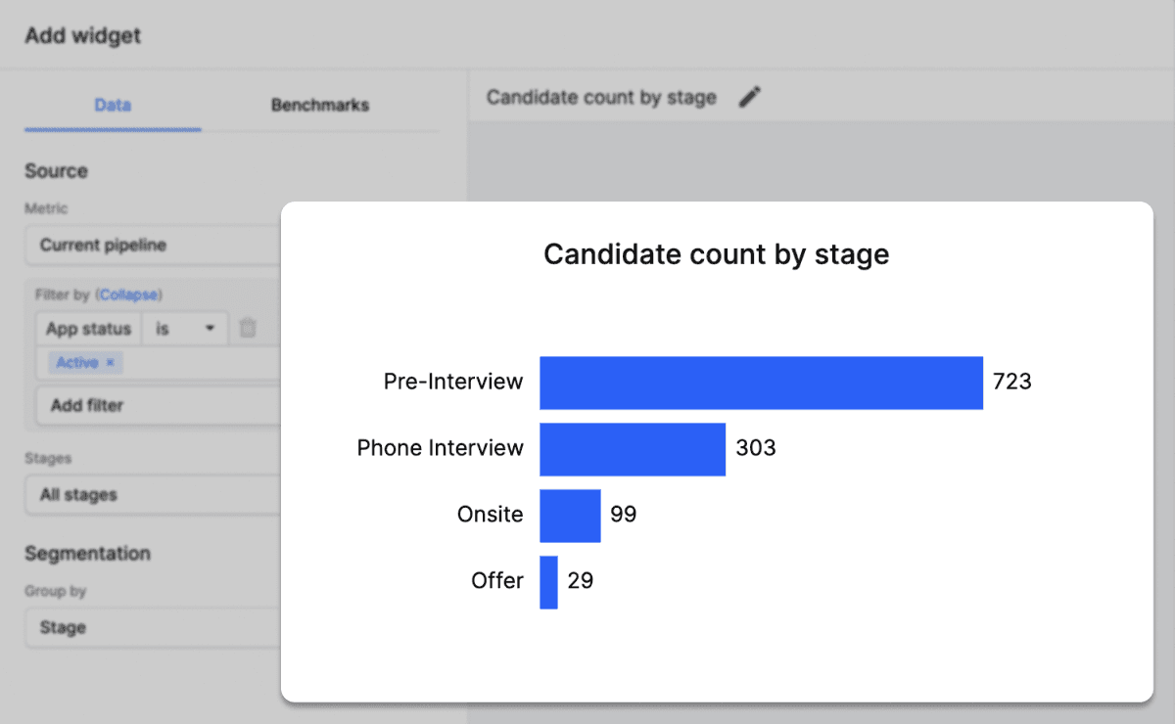Click the Pre-Interview bar in the chart
Image resolution: width=1175 pixels, height=724 pixels.
pyautogui.click(x=759, y=382)
